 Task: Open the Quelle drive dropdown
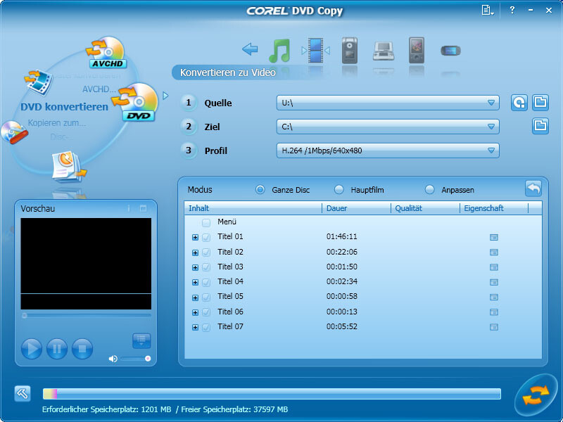(x=491, y=103)
